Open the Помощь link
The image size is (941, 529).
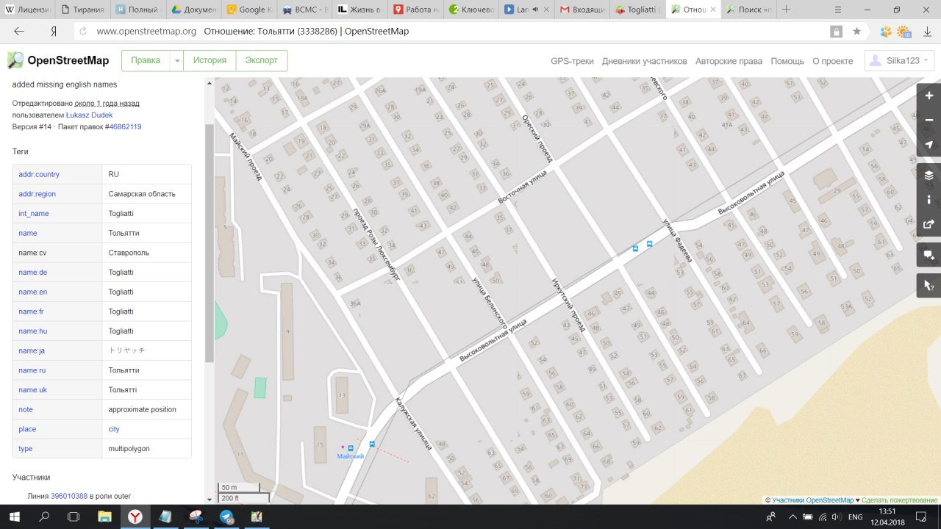point(787,61)
